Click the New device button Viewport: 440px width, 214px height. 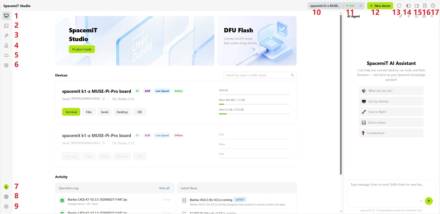point(380,6)
